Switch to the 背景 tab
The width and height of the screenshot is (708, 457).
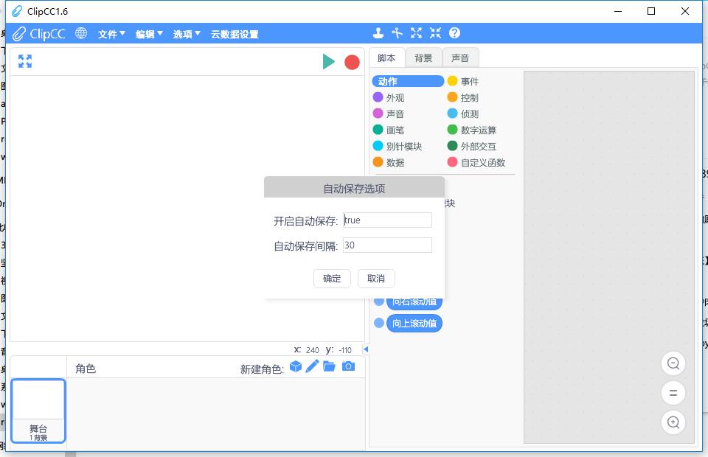[x=423, y=58]
